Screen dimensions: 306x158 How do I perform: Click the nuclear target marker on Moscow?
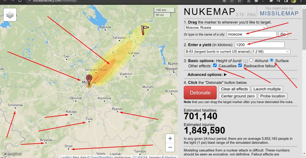click(89, 80)
